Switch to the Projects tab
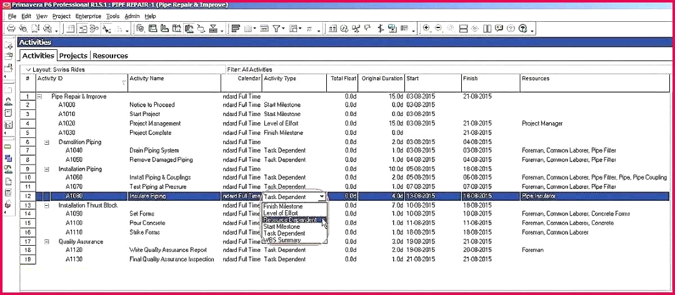Screen dimensions: 675x295 tap(73, 56)
